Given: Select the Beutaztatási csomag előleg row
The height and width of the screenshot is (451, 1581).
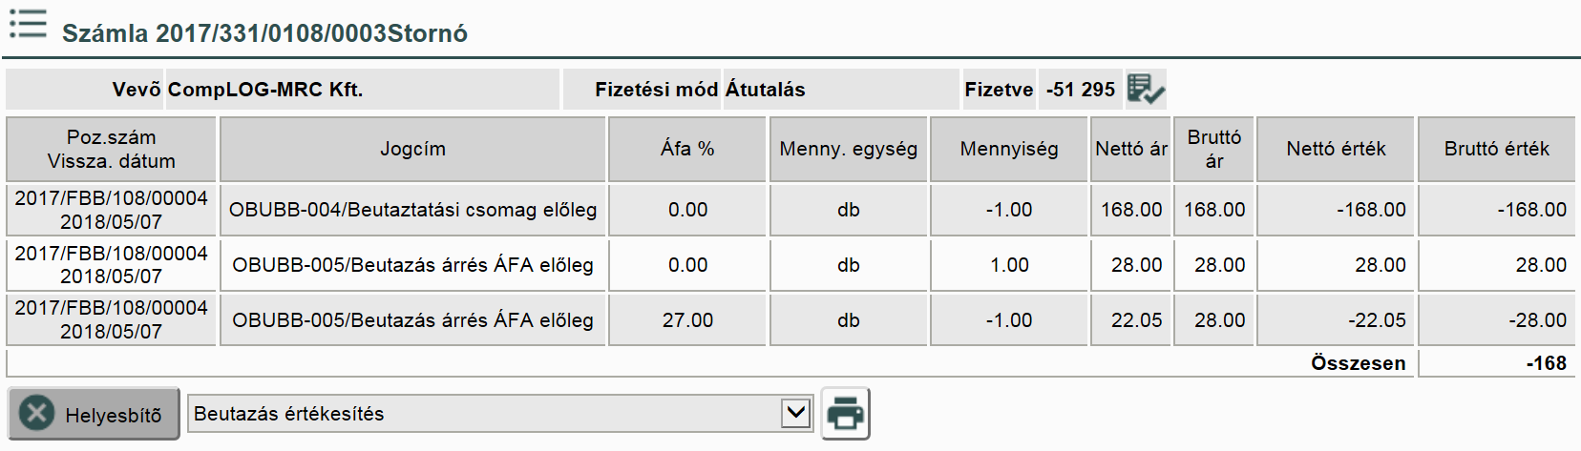Looking at the screenshot, I should [x=412, y=210].
